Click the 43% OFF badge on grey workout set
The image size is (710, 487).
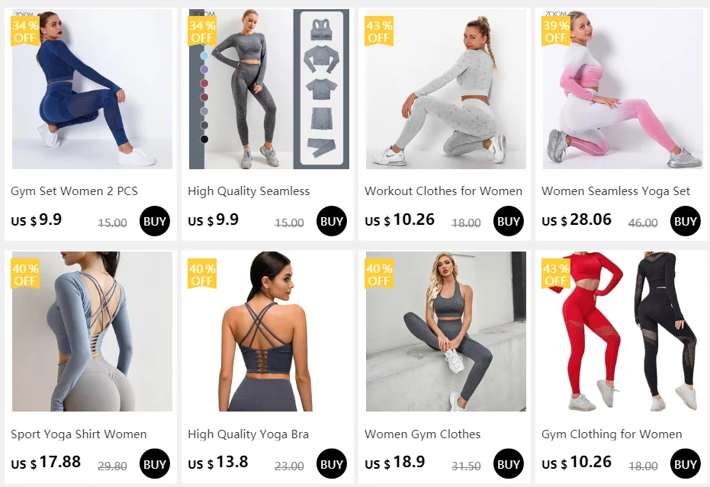coord(379,31)
